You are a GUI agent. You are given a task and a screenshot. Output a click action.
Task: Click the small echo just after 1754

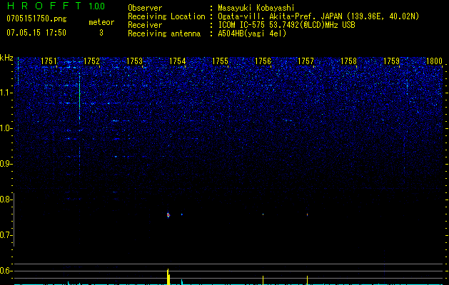point(181,214)
